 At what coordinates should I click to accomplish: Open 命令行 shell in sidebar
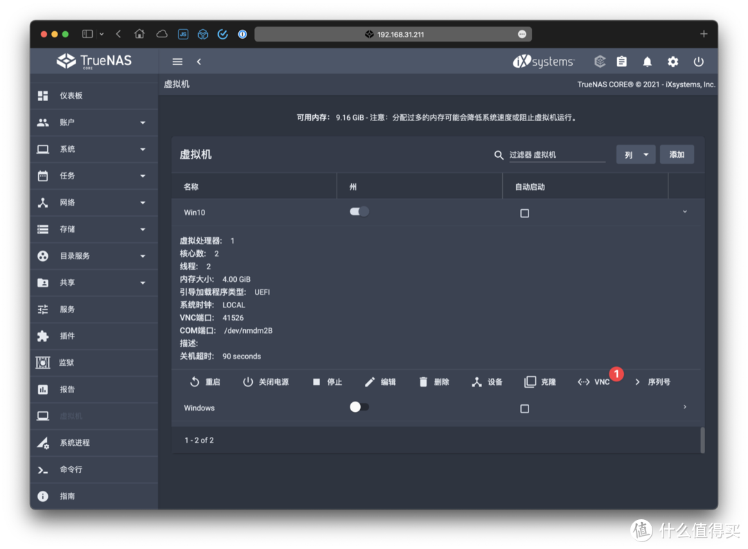click(x=94, y=470)
